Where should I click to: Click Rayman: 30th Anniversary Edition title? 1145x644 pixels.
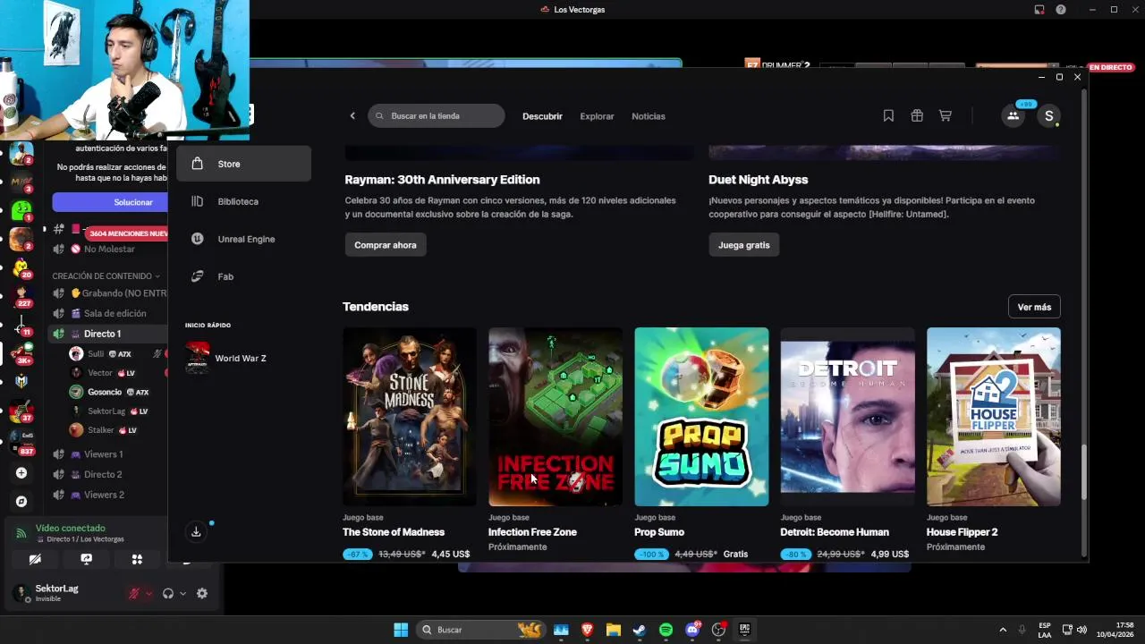point(442,180)
